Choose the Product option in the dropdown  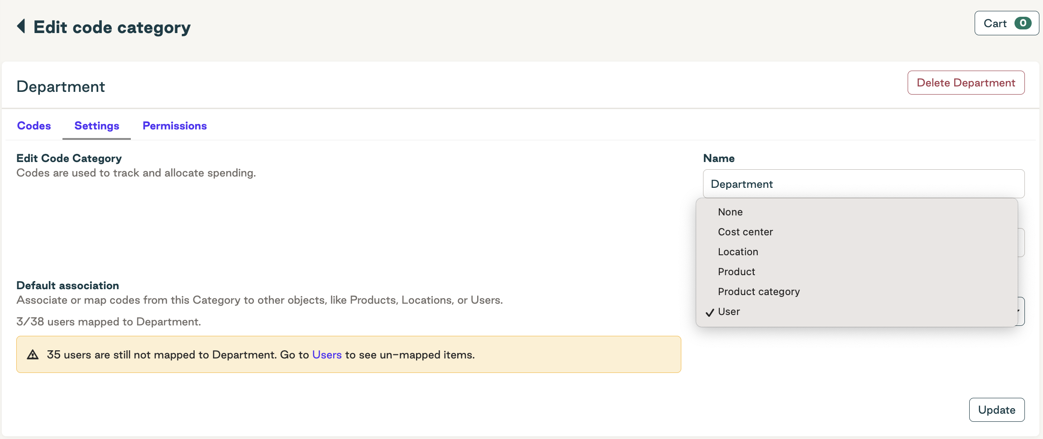click(x=856, y=272)
